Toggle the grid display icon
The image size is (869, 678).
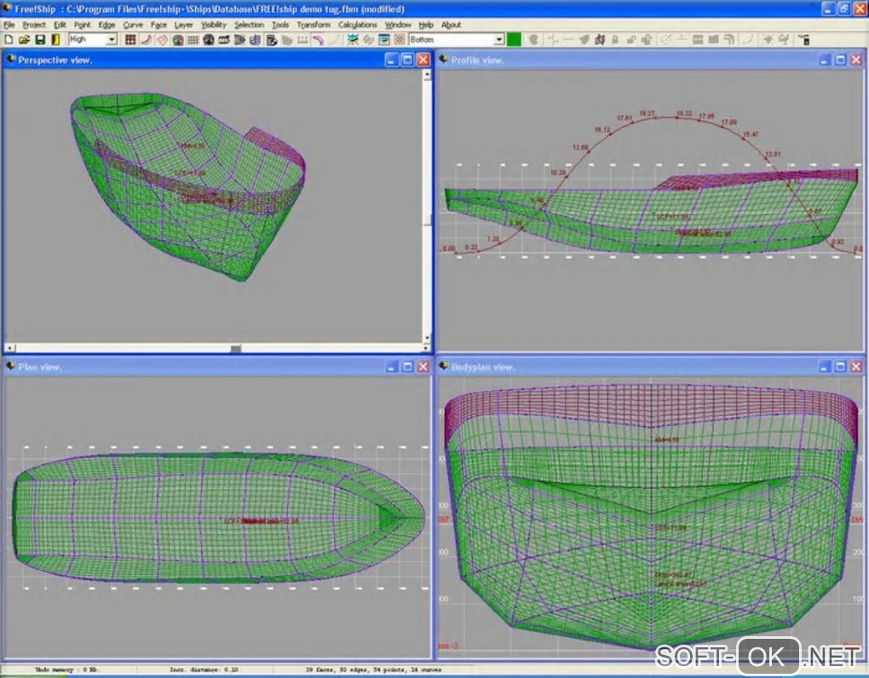(193, 39)
